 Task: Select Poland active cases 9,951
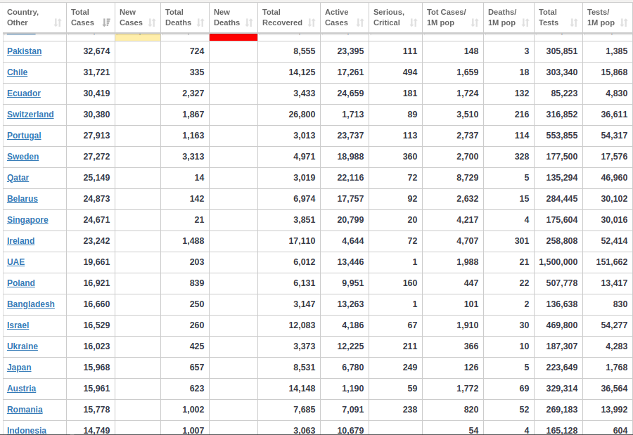click(353, 283)
